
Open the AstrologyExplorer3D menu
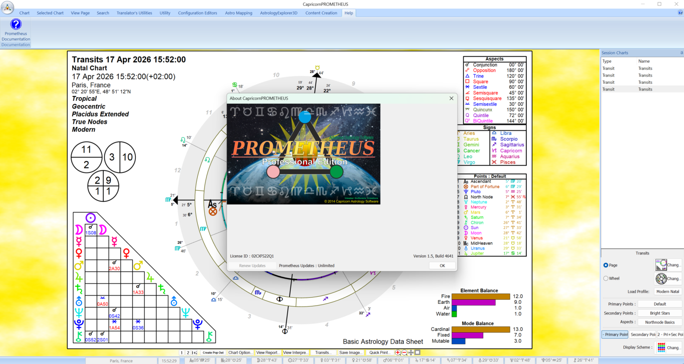click(279, 13)
